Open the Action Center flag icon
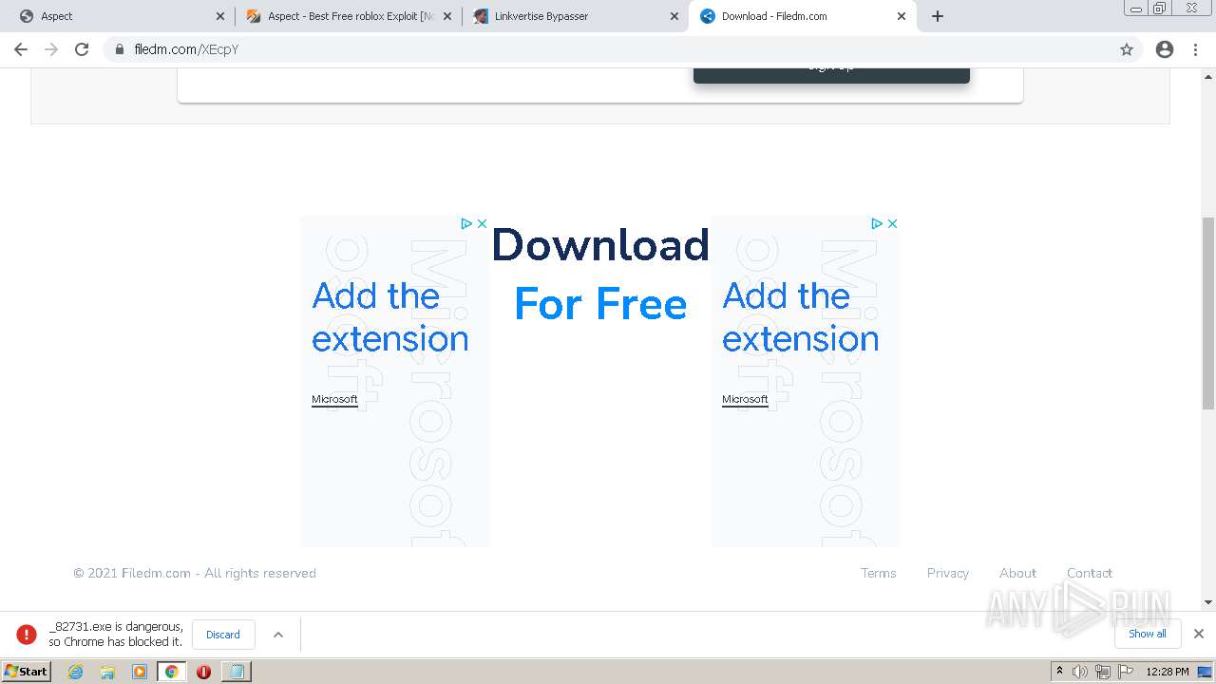1216x684 pixels. [1126, 672]
